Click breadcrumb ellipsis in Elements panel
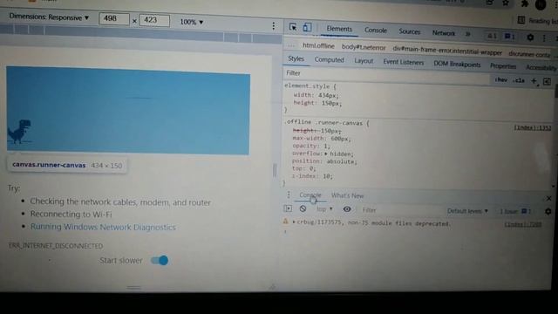The height and width of the screenshot is (314, 558). point(291,45)
